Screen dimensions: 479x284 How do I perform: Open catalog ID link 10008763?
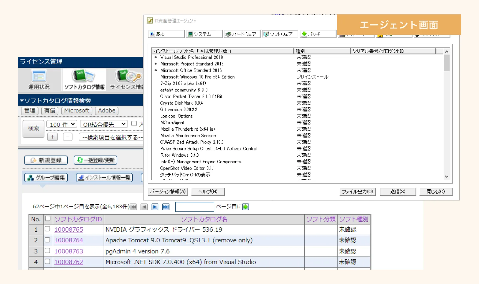tap(69, 251)
